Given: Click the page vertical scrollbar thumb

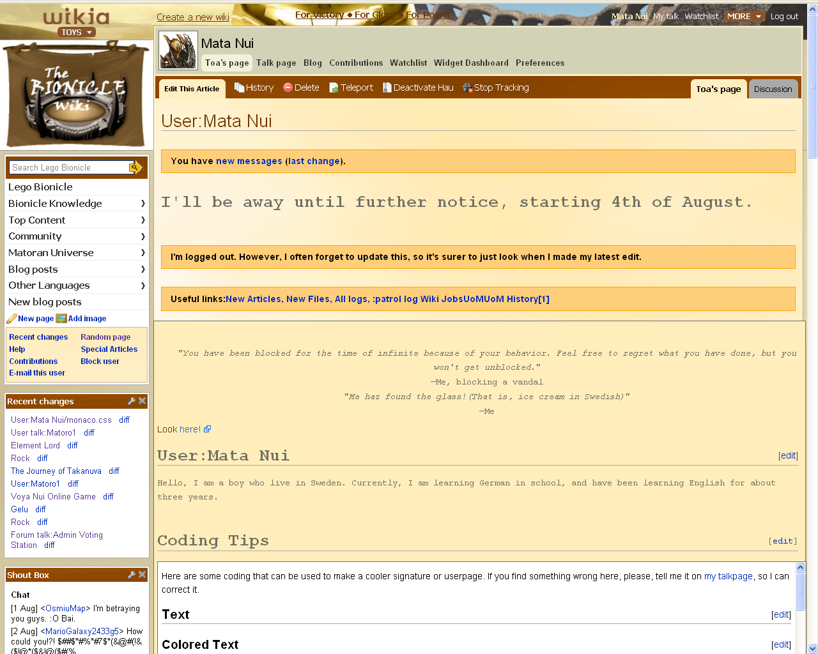Looking at the screenshot, I should pos(813,86).
